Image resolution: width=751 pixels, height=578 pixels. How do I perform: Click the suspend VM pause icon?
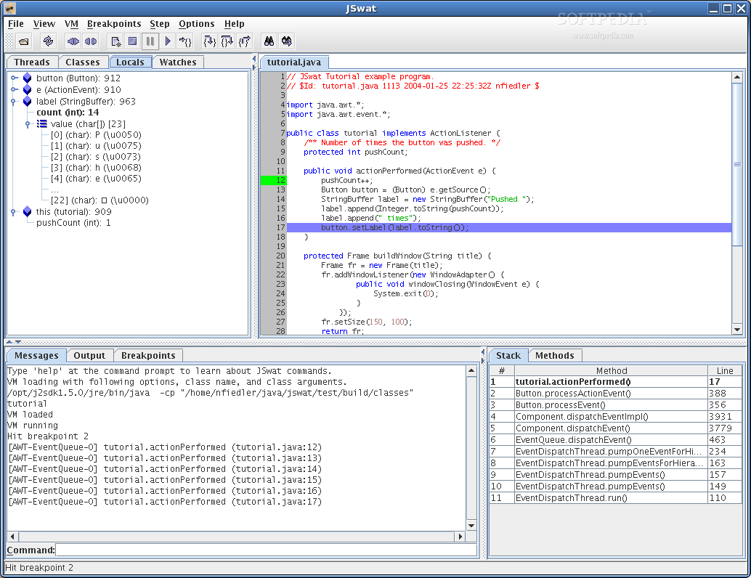(x=150, y=41)
